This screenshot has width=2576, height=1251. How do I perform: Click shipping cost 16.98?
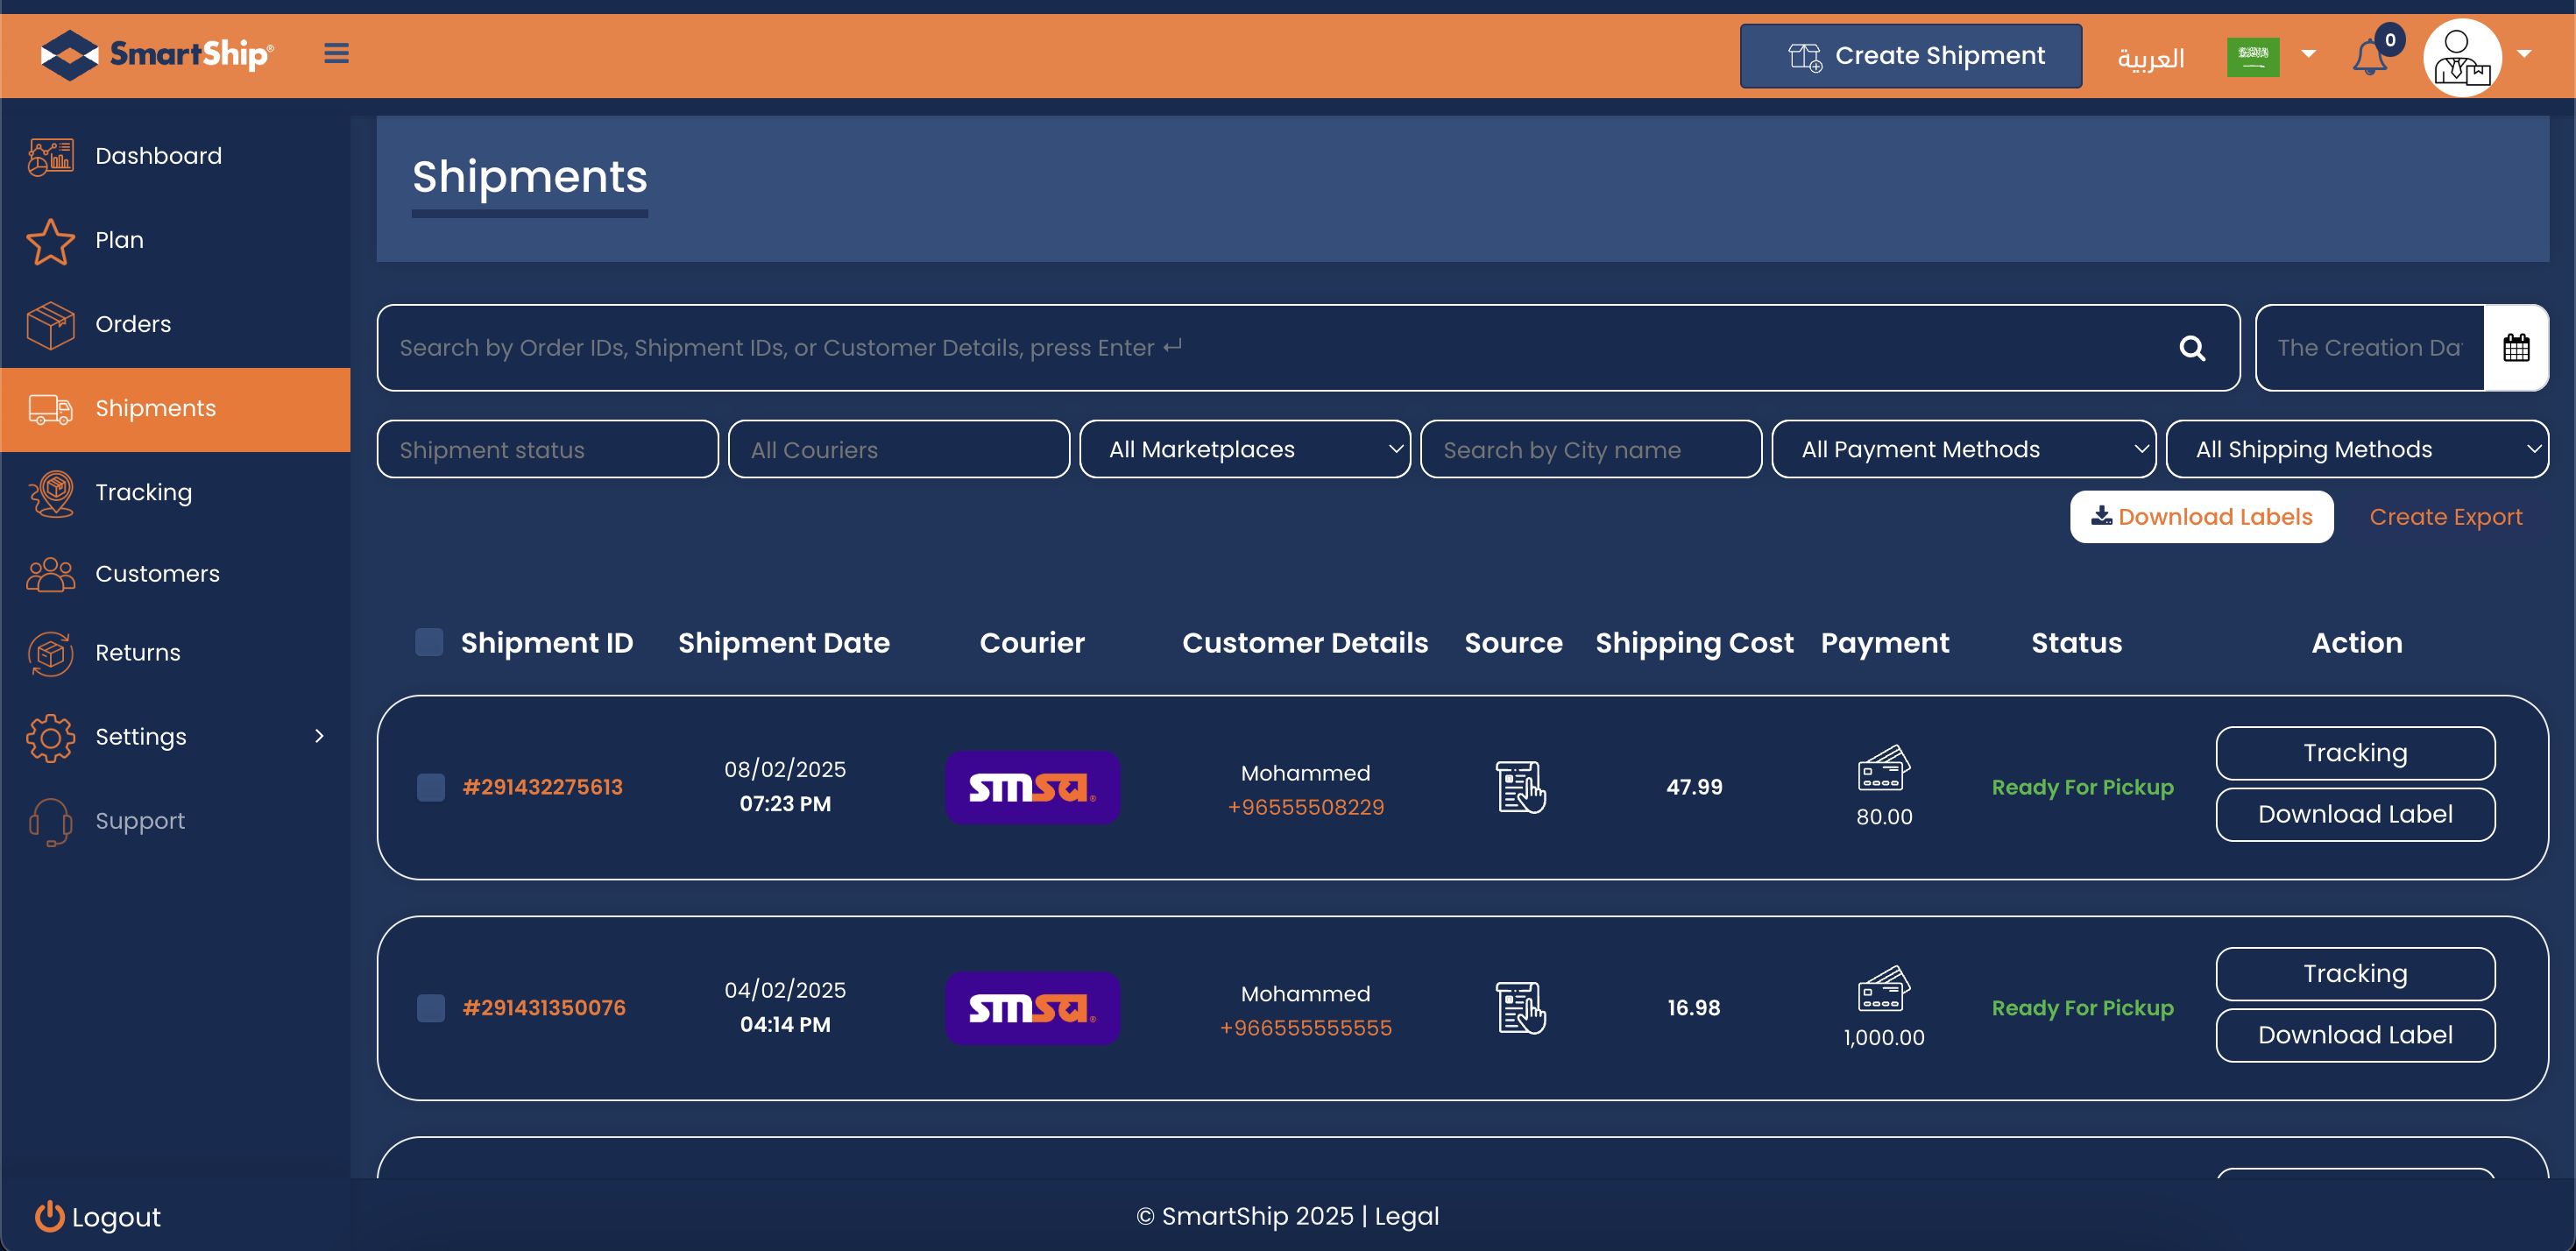point(1693,1007)
